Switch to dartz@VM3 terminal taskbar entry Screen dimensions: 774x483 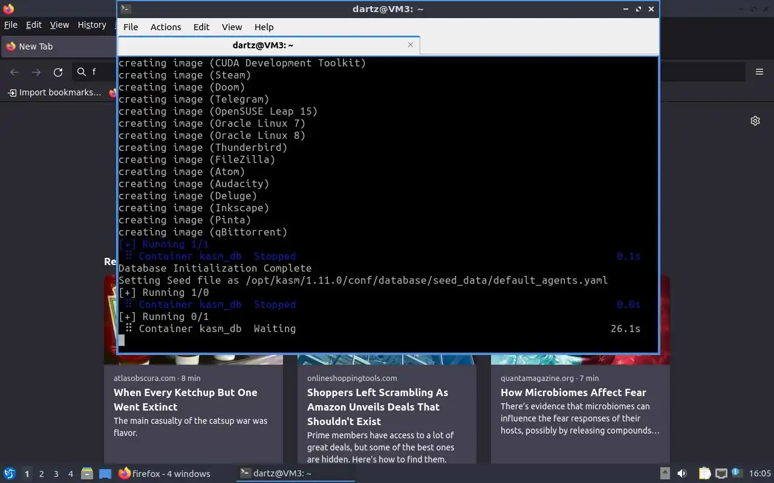tap(294, 474)
